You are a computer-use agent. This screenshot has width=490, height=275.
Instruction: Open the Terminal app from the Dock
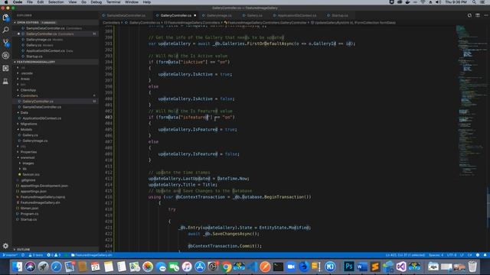click(278, 267)
